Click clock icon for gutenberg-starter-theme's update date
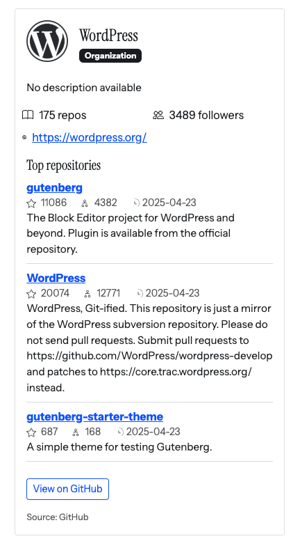This screenshot has width=300, height=548. (121, 432)
